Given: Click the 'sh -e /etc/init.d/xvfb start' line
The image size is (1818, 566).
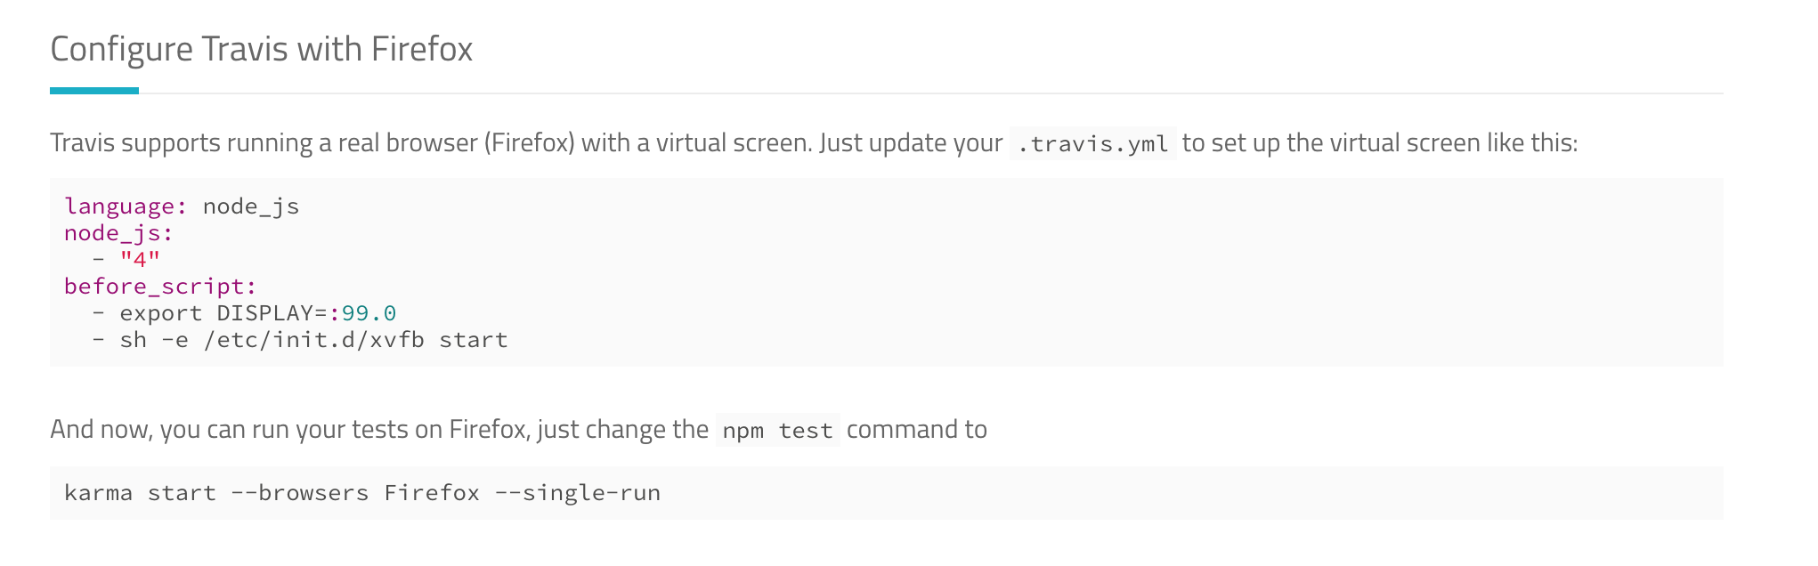Looking at the screenshot, I should tap(313, 340).
